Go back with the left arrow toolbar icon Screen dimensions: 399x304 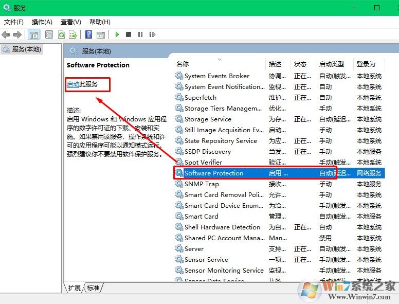tap(6, 34)
